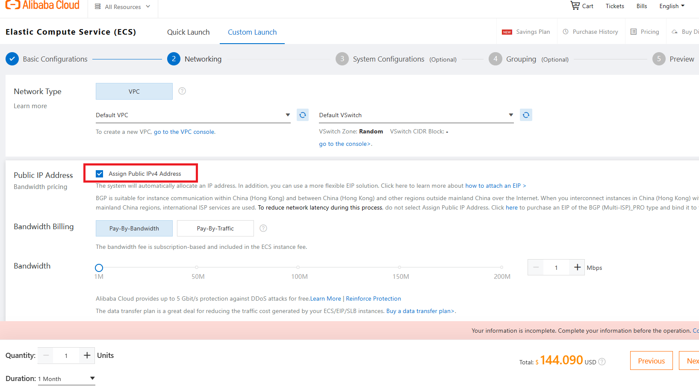Open the Bandwidth Billing help icon
This screenshot has width=699, height=387.
(x=263, y=228)
